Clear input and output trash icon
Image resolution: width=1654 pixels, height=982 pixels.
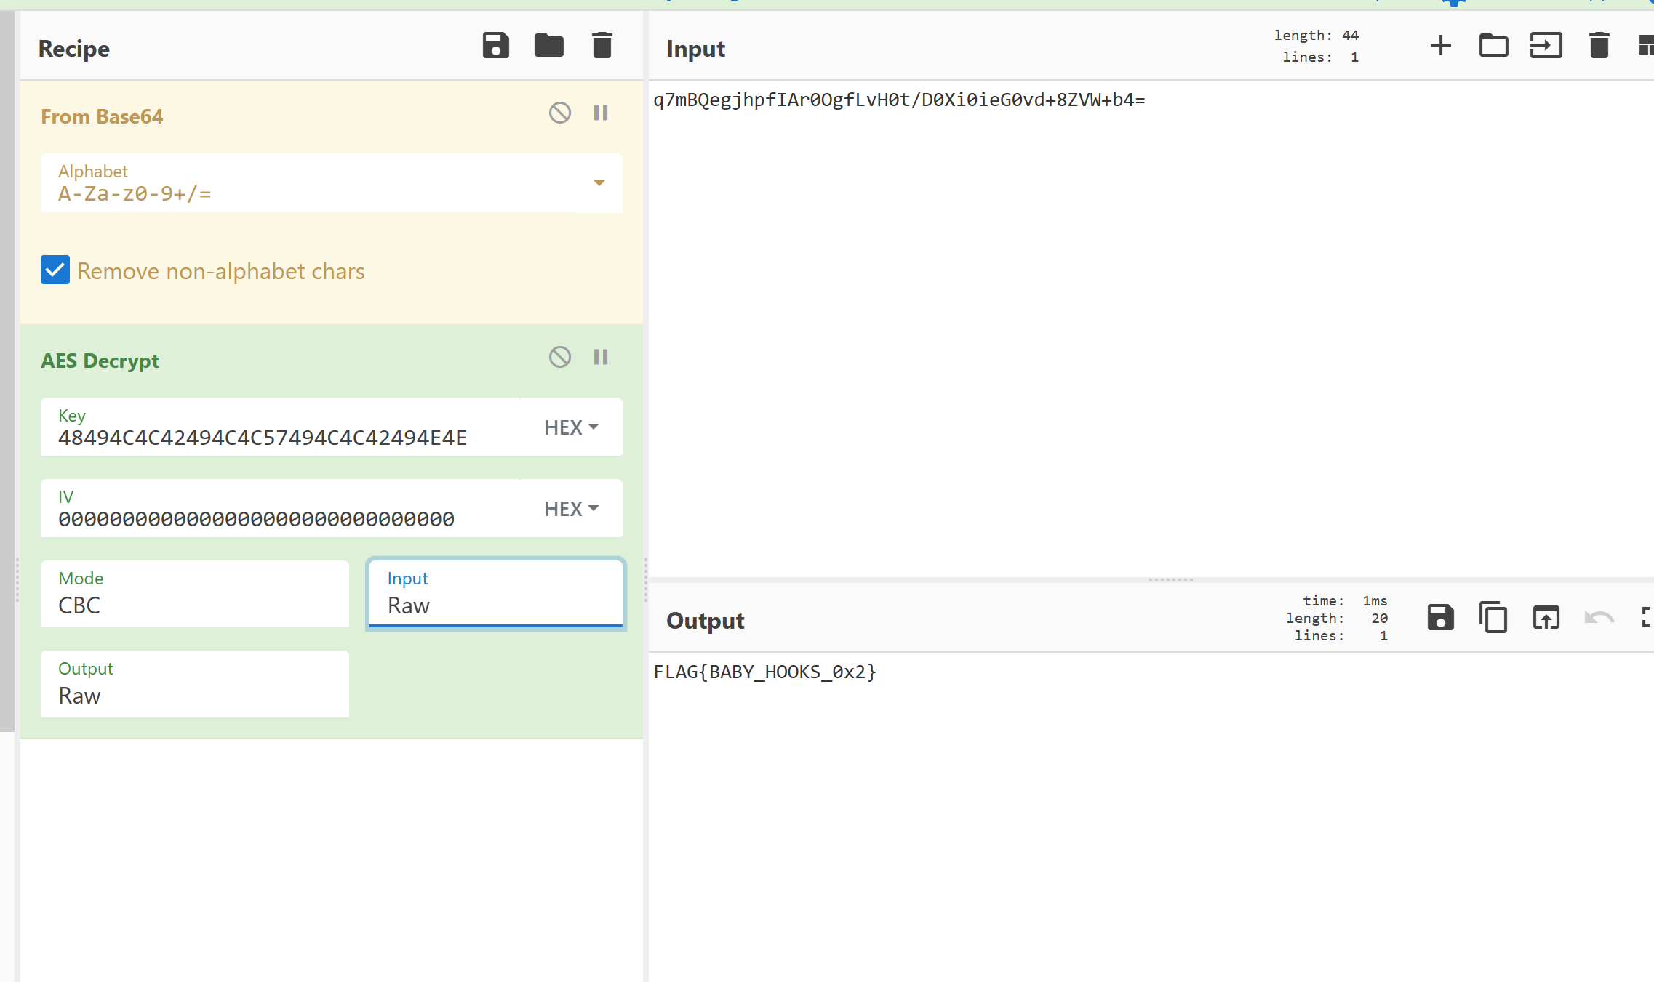tap(1599, 46)
